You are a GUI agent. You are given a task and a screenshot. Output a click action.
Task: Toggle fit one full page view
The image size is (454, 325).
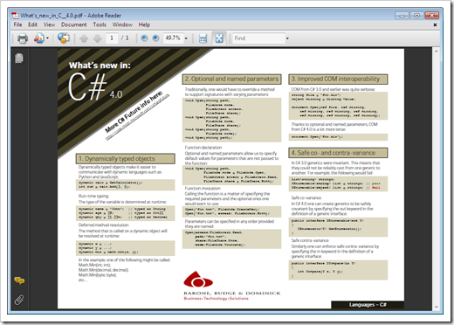[x=219, y=38]
